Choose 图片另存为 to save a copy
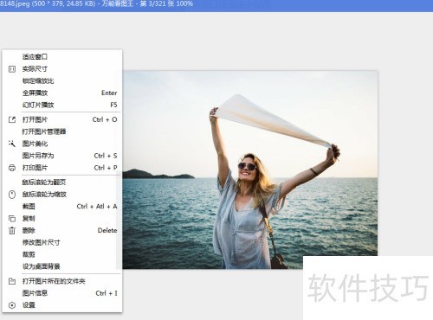This screenshot has width=433, height=320. [x=61, y=156]
